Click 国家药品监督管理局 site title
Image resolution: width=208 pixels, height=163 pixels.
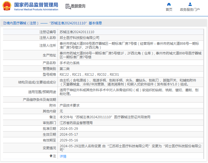pos(36,5)
